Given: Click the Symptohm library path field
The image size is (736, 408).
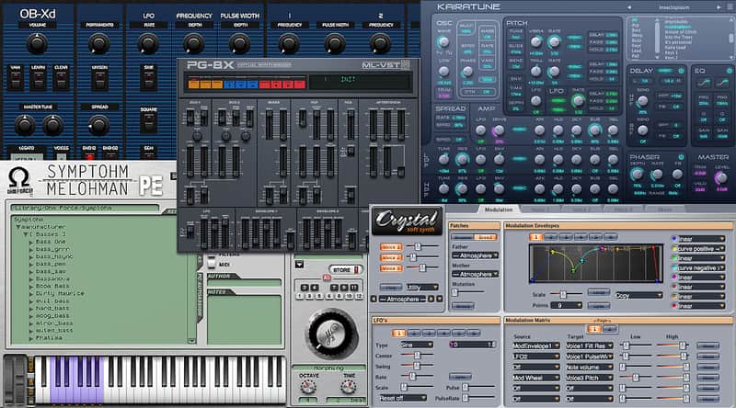Looking at the screenshot, I should click(x=85, y=208).
